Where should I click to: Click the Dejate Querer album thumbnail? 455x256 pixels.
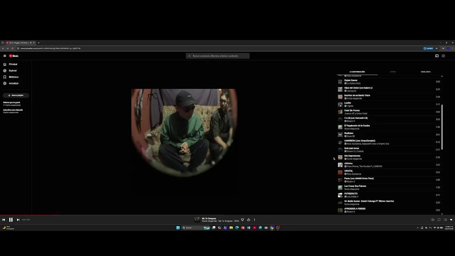[340, 82]
